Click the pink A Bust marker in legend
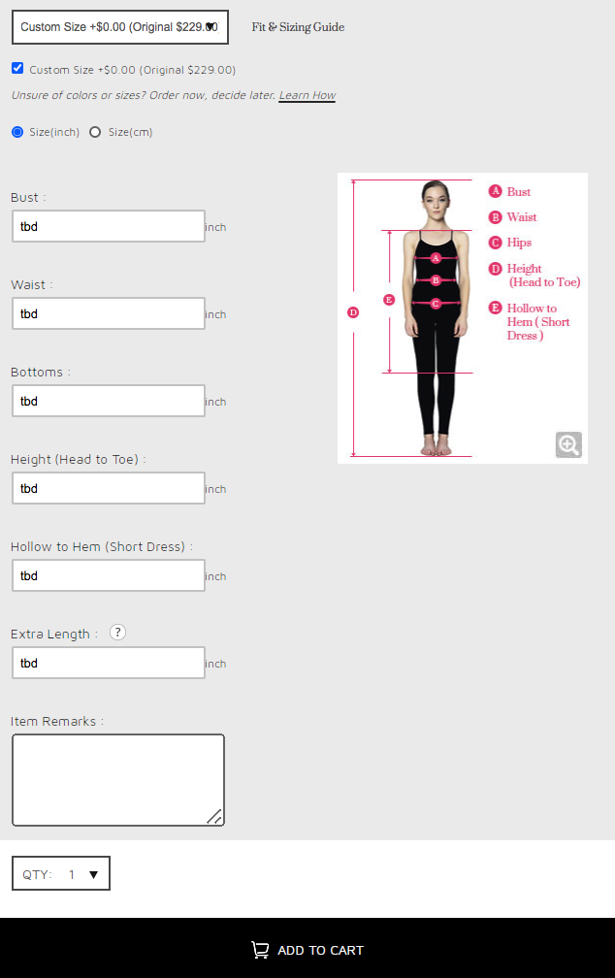The image size is (615, 978). 496,191
